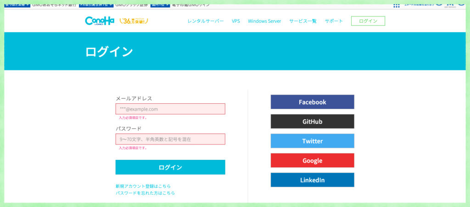Click 入力必須項目です error under password field
This screenshot has width=470, height=207.
pyautogui.click(x=133, y=148)
